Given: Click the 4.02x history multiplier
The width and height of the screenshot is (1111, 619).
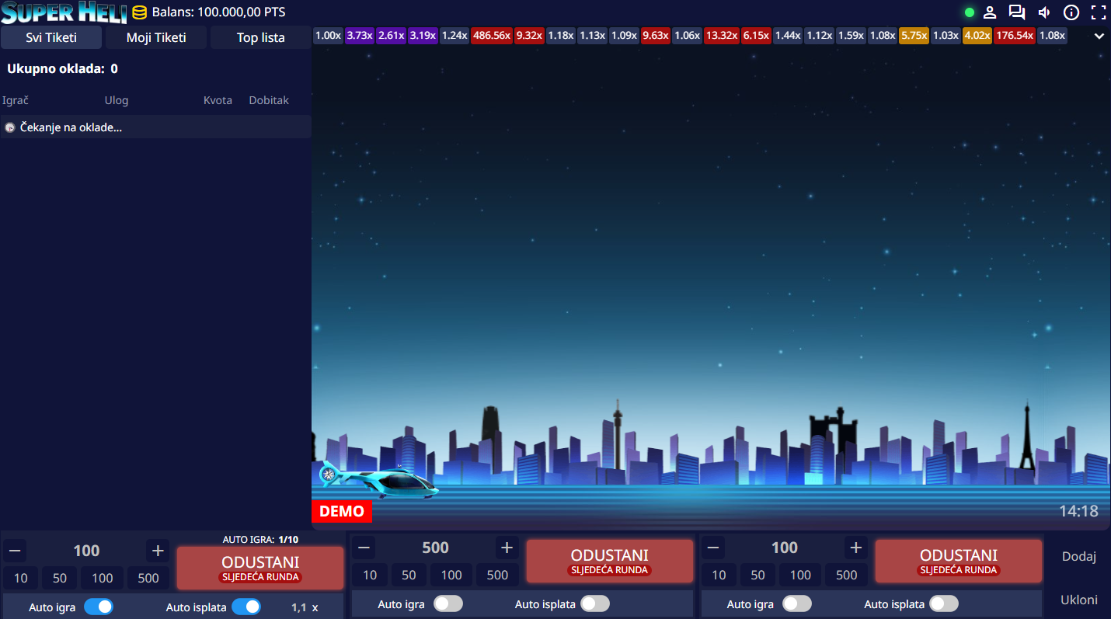Looking at the screenshot, I should (x=977, y=35).
